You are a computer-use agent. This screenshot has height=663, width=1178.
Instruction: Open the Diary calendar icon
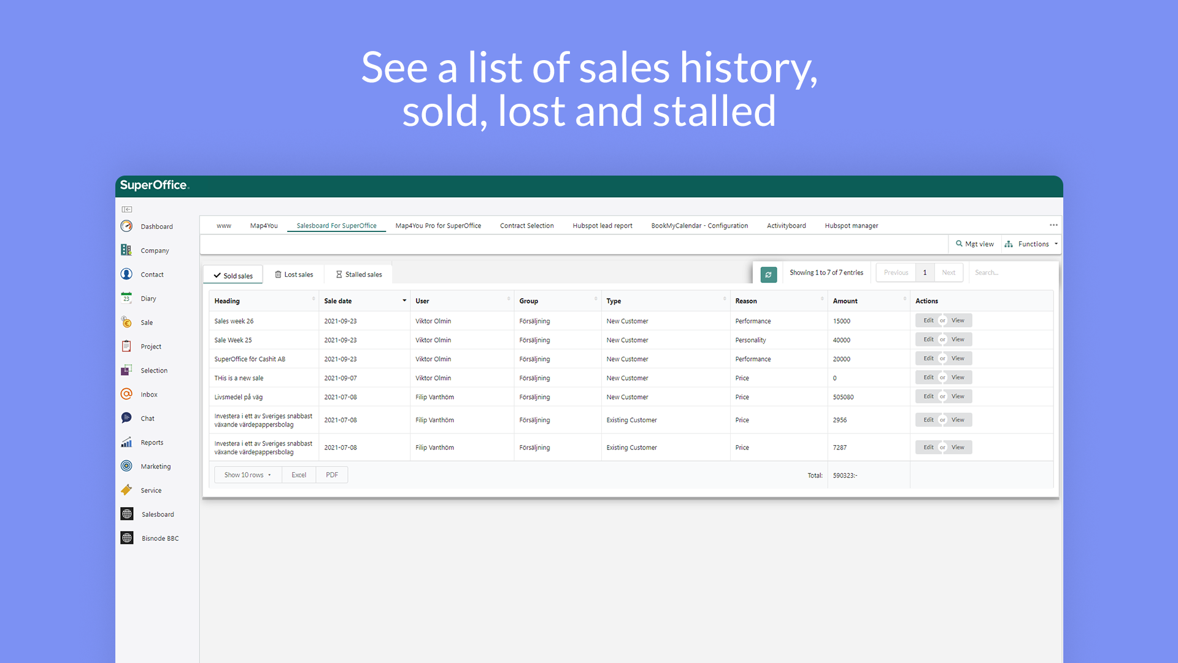(126, 298)
